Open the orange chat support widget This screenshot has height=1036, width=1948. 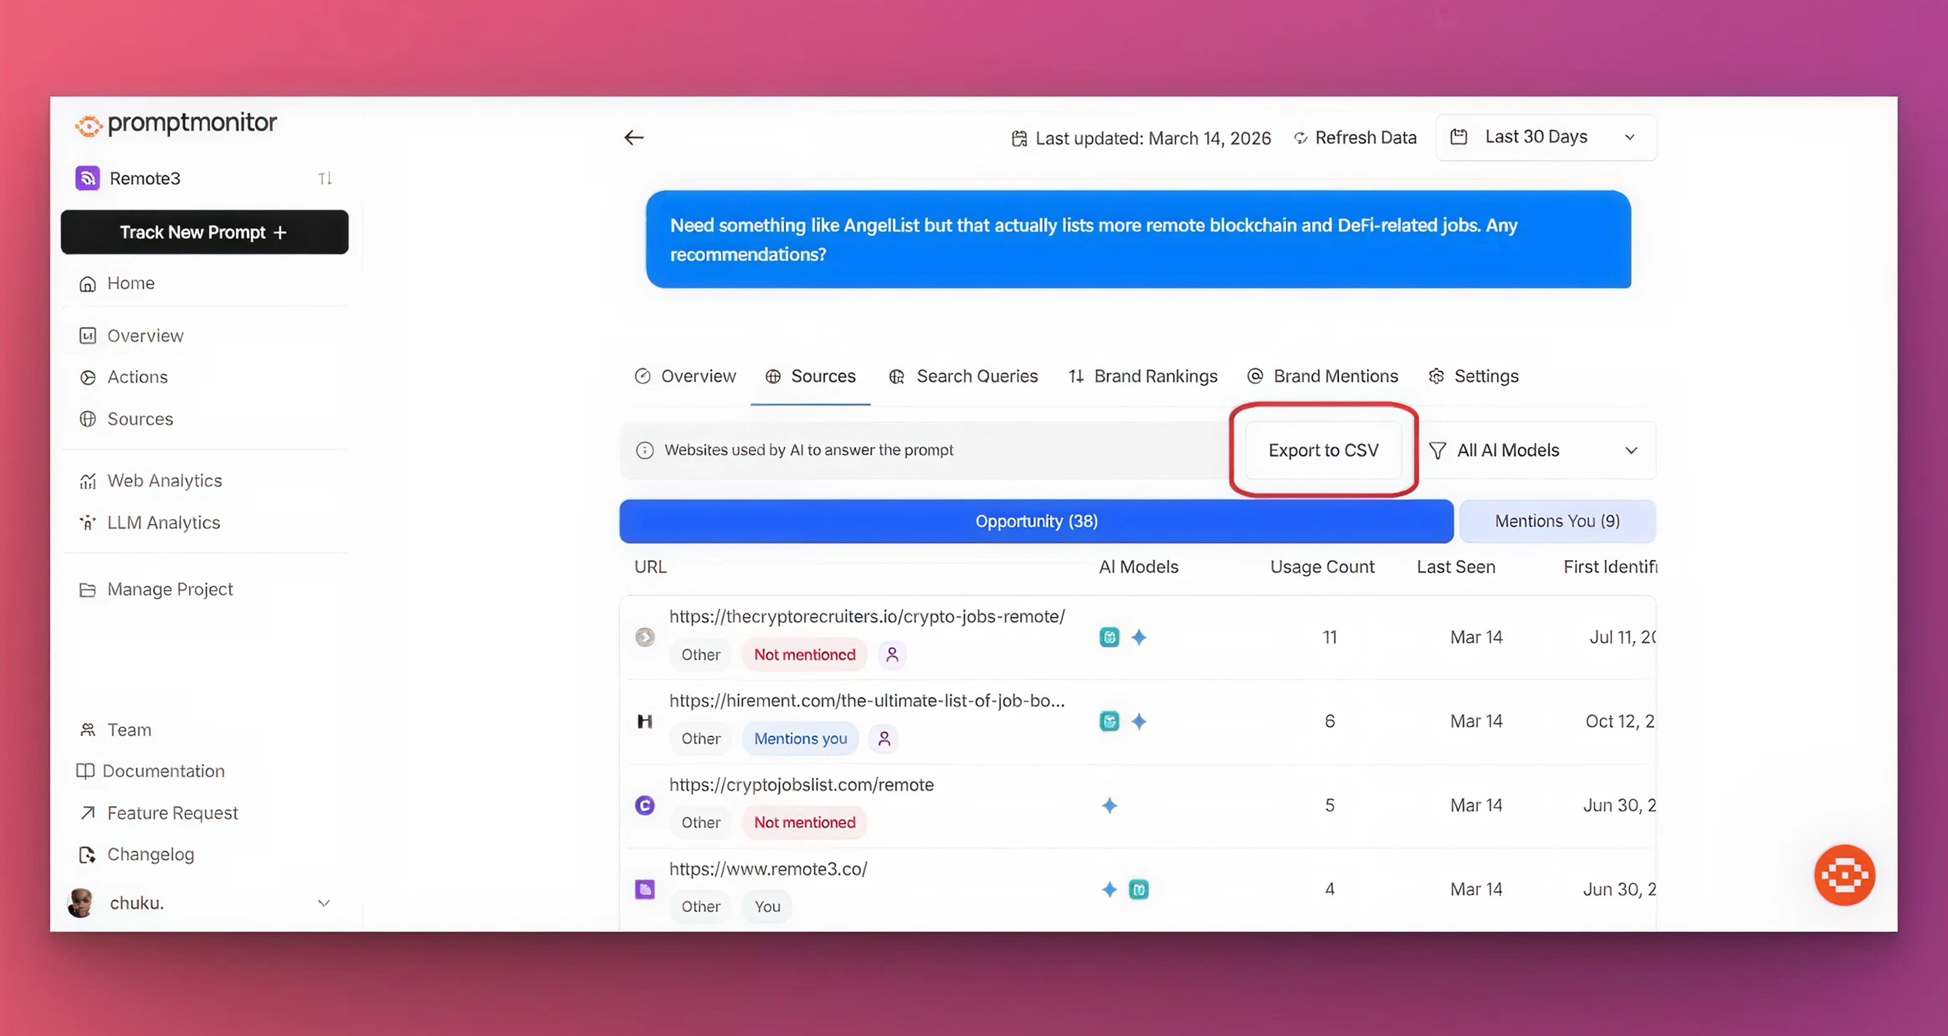1844,875
